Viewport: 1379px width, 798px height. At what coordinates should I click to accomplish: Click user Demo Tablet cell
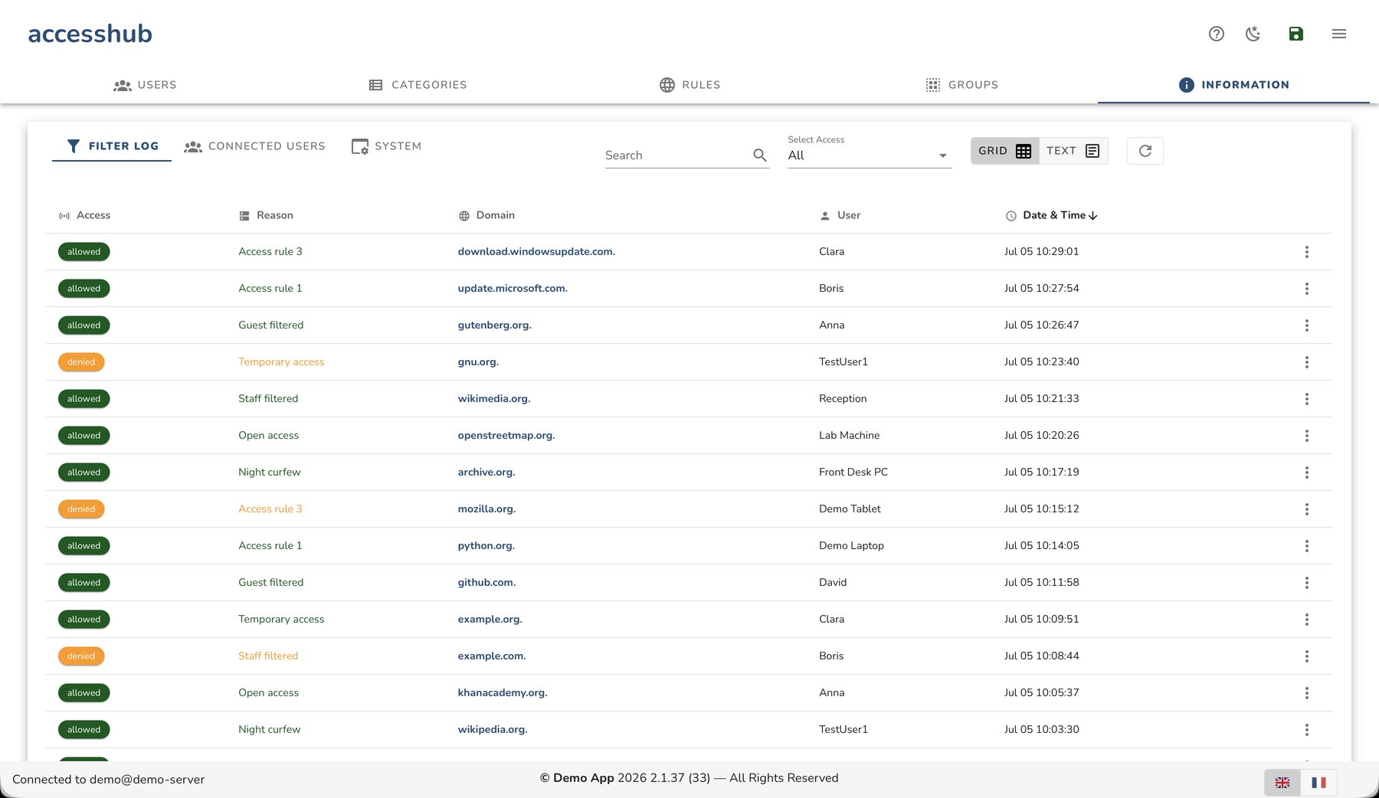coord(850,509)
